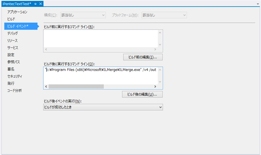Click the ビルド前の編集 button
The width and height of the screenshot is (261, 155).
coord(143,57)
